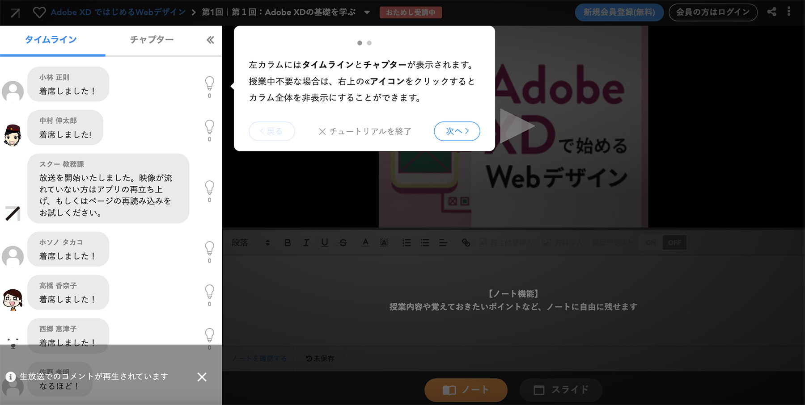Click the 未保存 status indicator
This screenshot has height=405, width=805.
pos(320,358)
